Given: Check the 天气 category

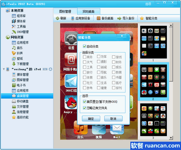Looking at the screenshot, I should [84, 62].
